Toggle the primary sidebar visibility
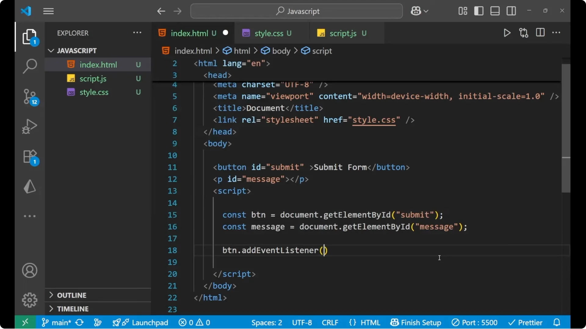 coord(479,11)
